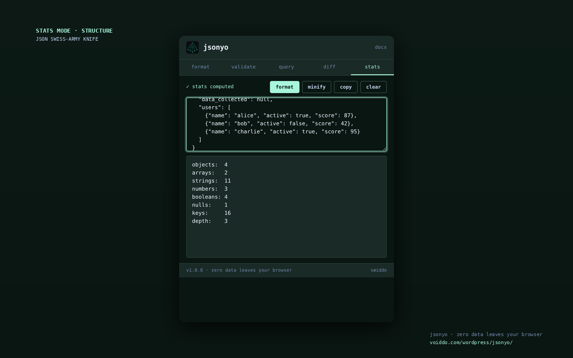Open the docs link
The width and height of the screenshot is (573, 358).
381,47
